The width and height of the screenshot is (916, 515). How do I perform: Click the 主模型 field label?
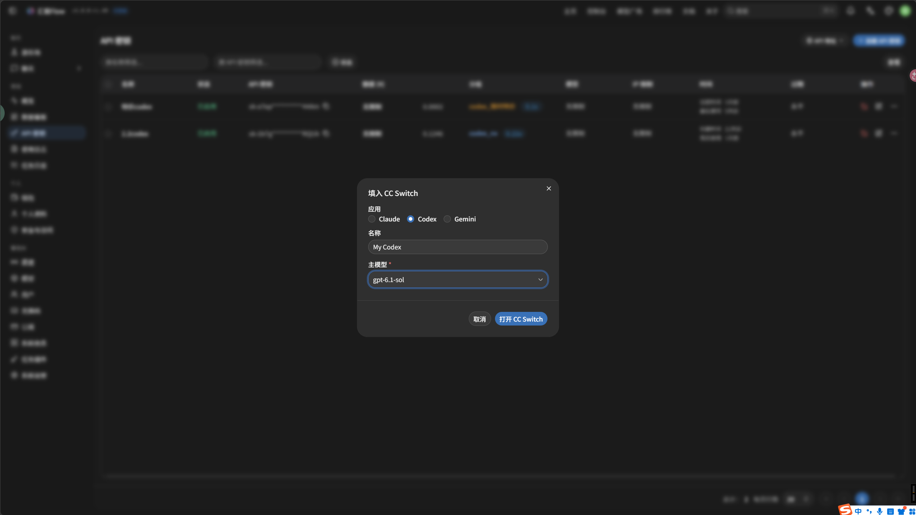pos(377,264)
